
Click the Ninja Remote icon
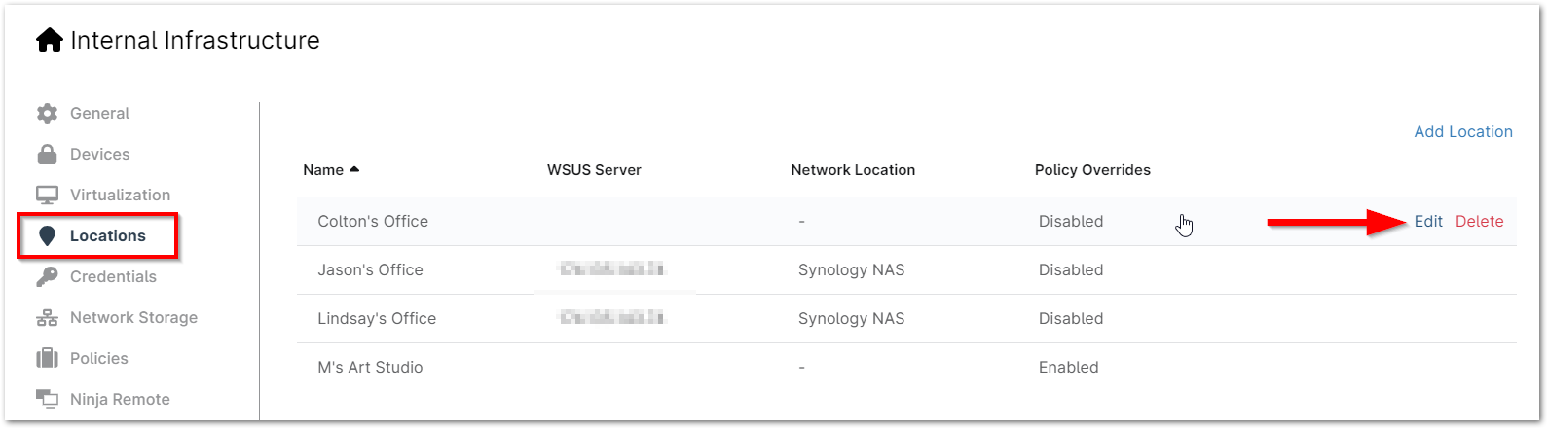tap(47, 399)
